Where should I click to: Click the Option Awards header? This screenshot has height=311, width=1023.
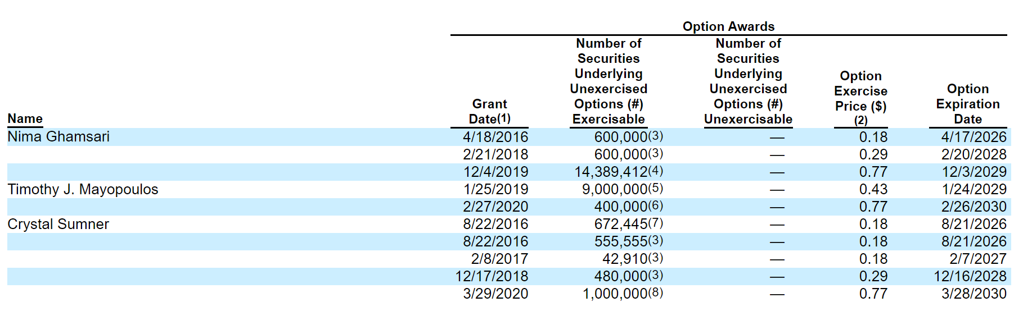(x=728, y=26)
